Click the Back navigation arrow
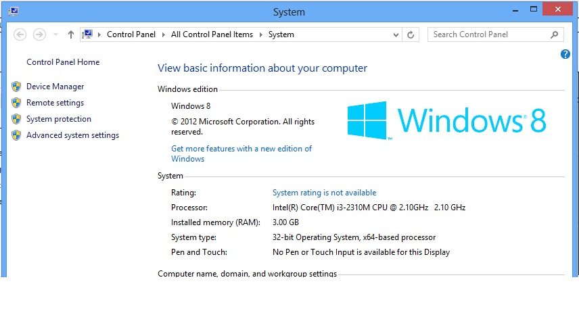Image resolution: width=579 pixels, height=311 pixels. pos(20,34)
